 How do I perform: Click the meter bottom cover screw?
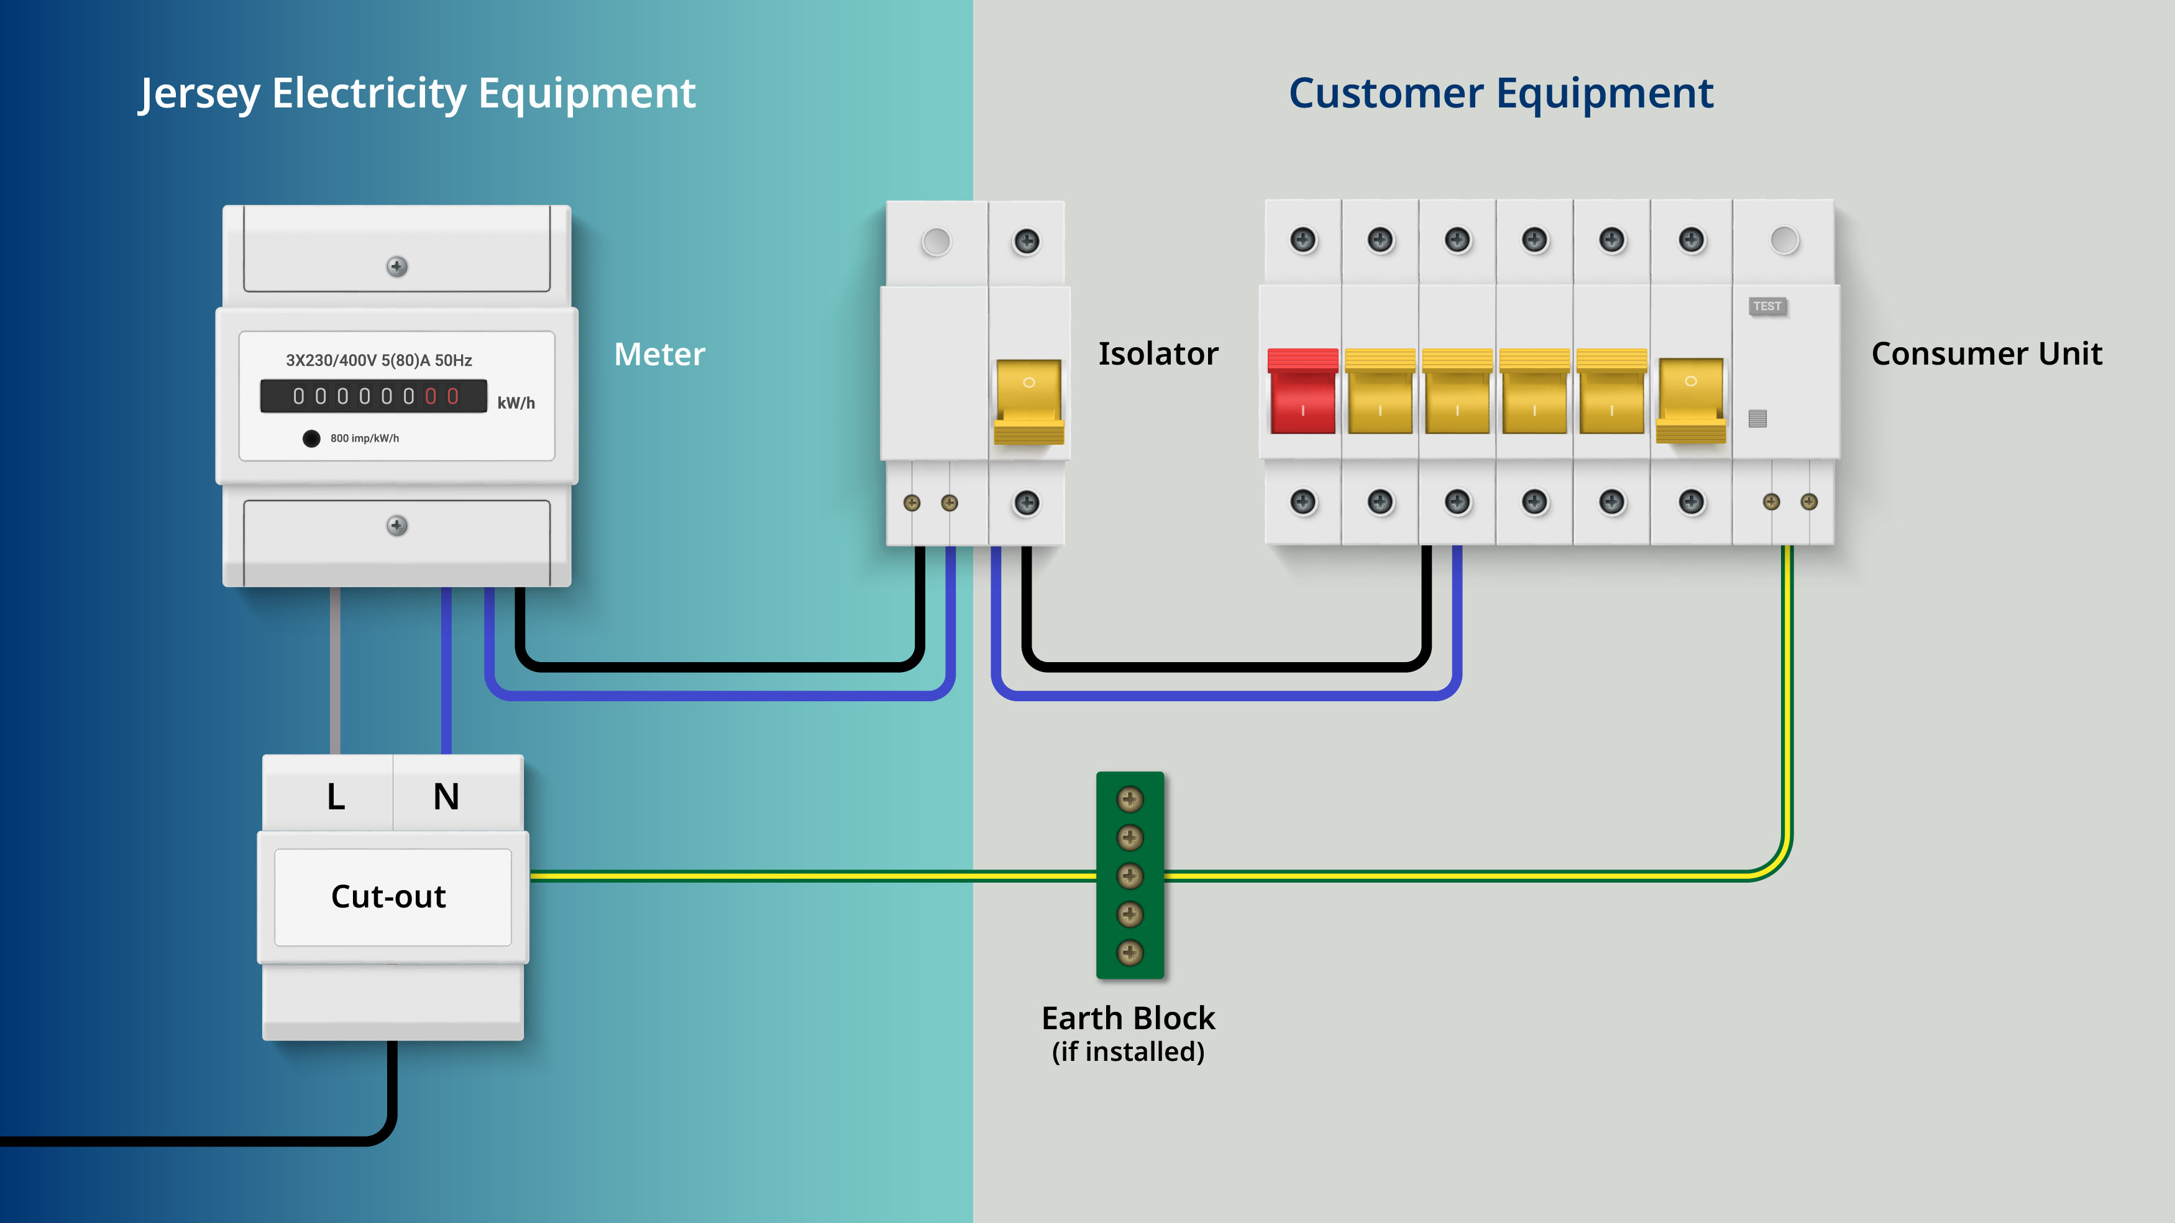tap(397, 526)
